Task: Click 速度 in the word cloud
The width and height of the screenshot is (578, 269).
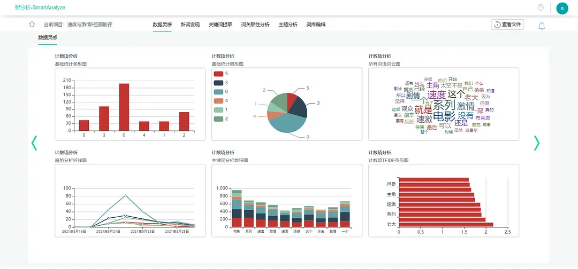Action: pyautogui.click(x=437, y=95)
